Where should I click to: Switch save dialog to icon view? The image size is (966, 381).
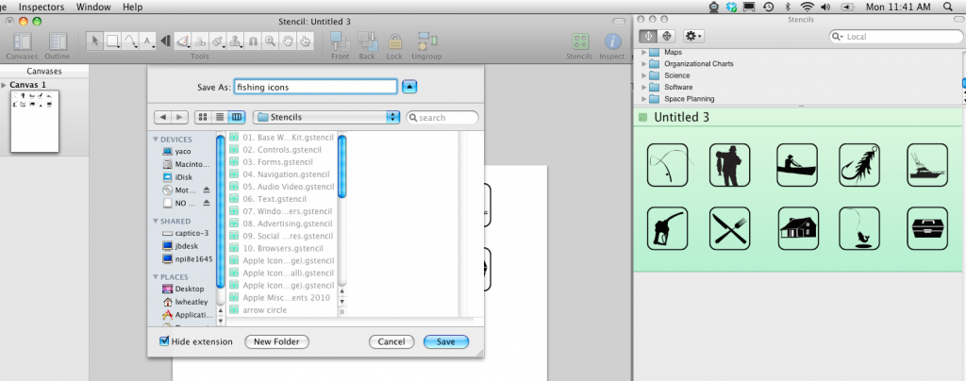point(203,117)
